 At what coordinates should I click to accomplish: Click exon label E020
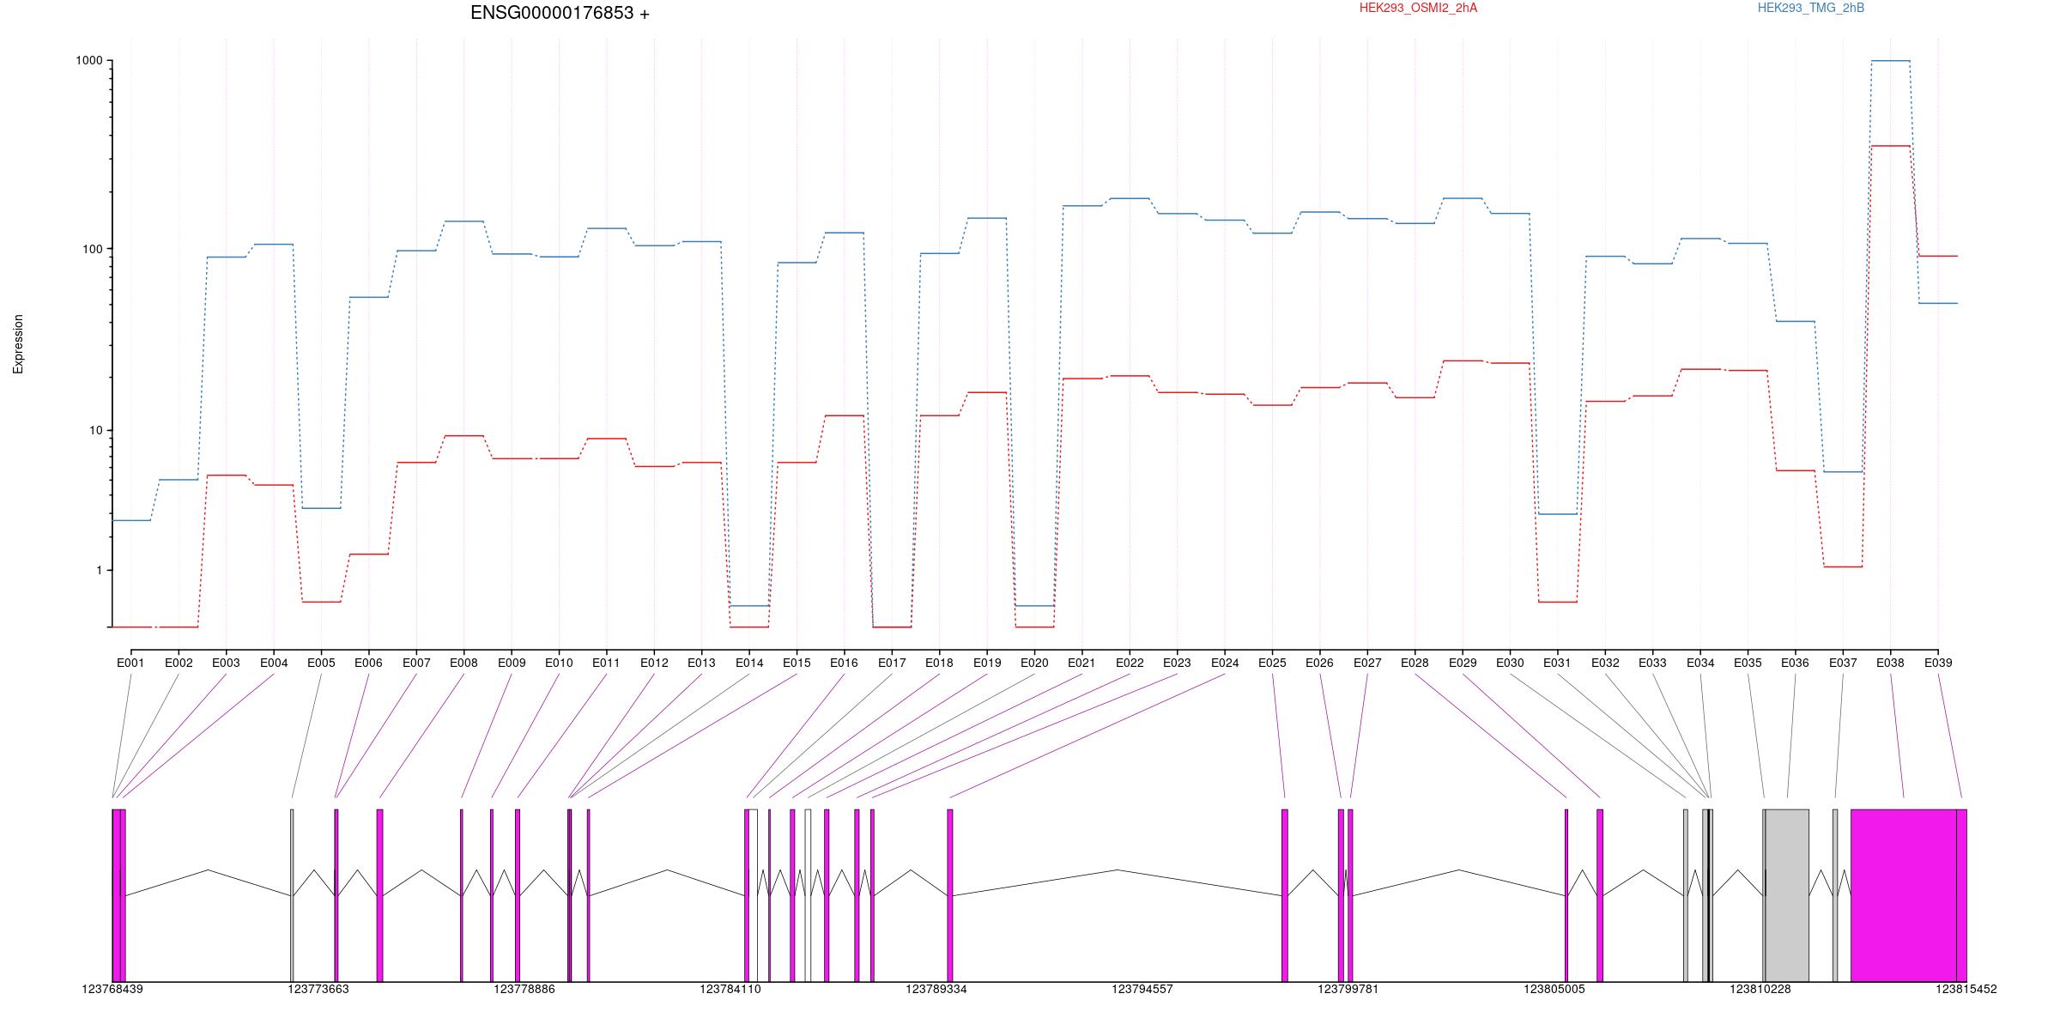[x=1034, y=663]
